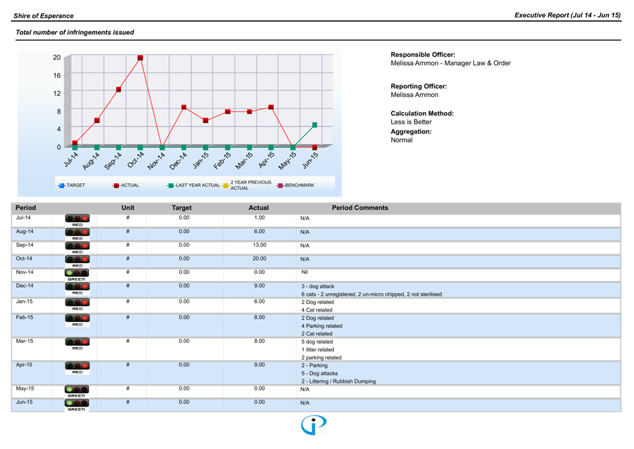This screenshot has height=449, width=634.
Task: Select the '6 cats - 2 unregistered' comment line
Action: point(371,295)
